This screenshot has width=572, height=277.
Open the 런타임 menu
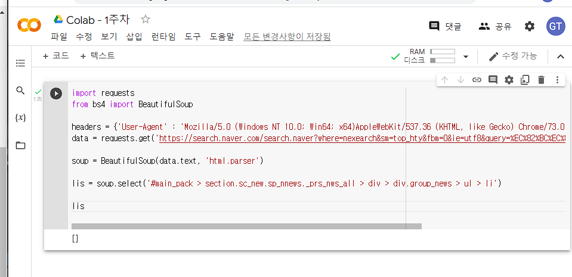point(163,37)
